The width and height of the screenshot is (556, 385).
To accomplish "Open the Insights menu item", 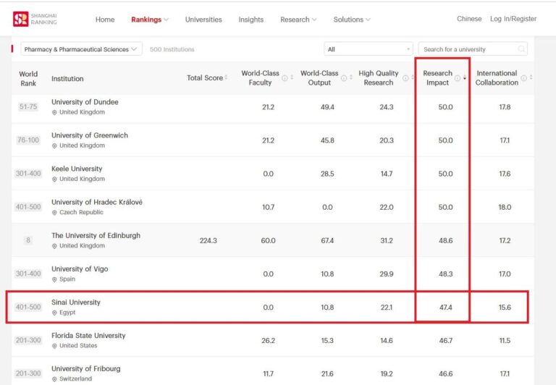I will point(250,20).
